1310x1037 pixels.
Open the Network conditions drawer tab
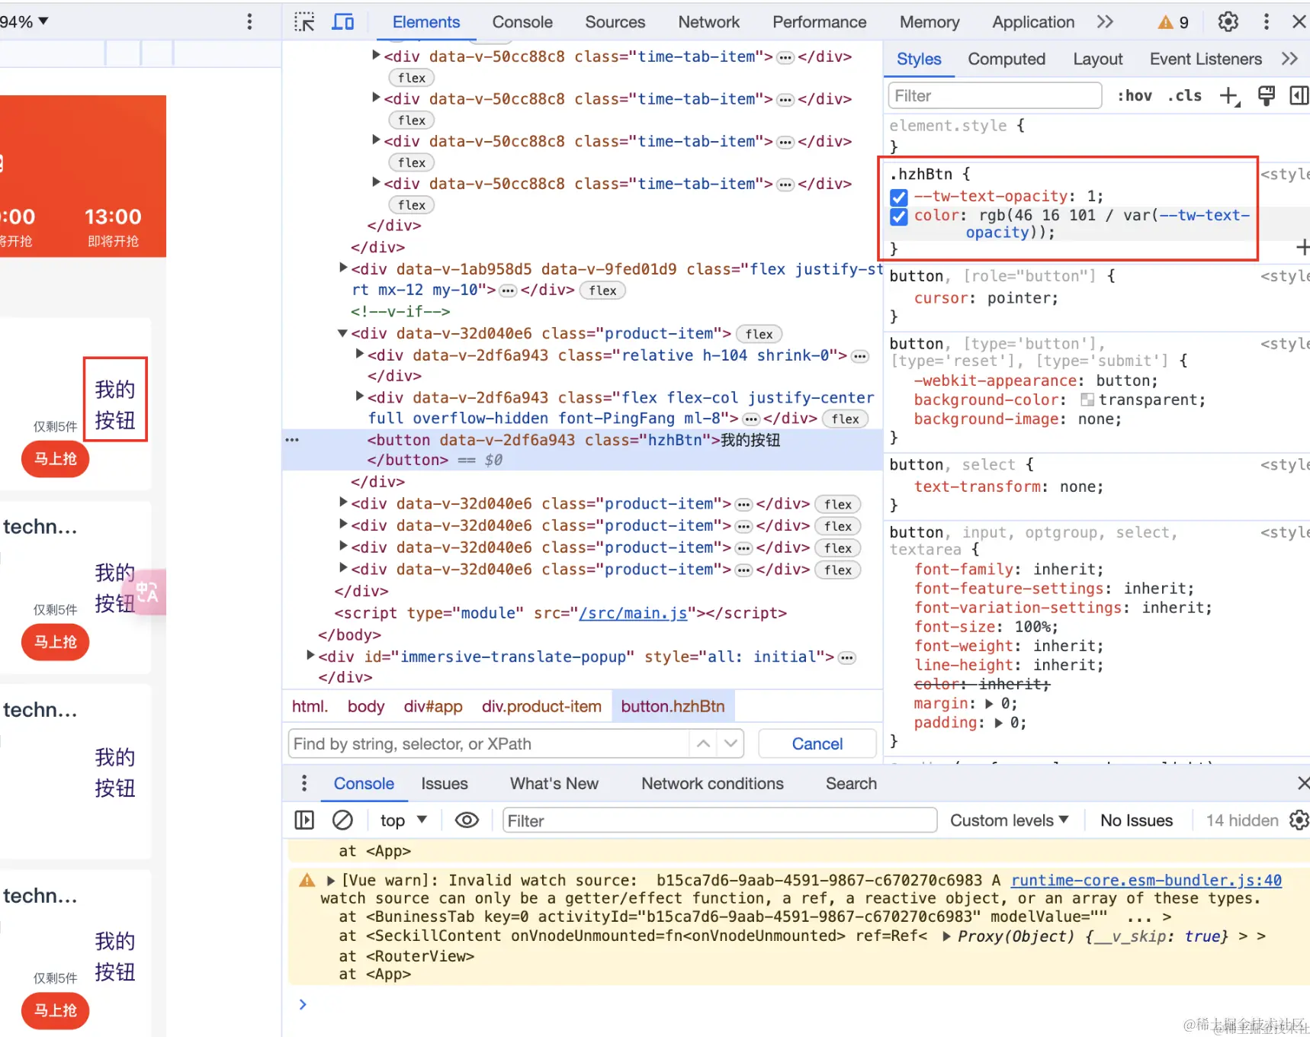coord(711,783)
